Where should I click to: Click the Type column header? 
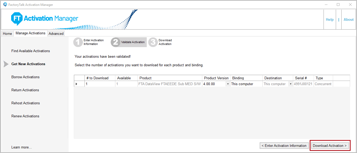(323, 78)
